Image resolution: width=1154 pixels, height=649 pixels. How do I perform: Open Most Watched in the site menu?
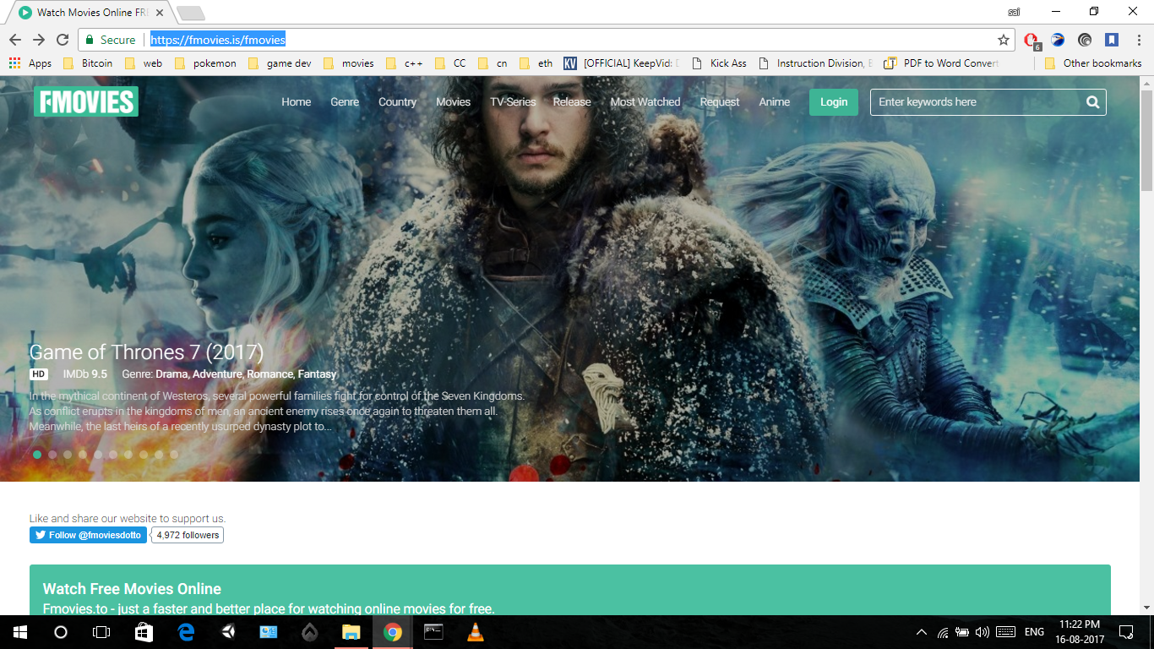tap(645, 102)
